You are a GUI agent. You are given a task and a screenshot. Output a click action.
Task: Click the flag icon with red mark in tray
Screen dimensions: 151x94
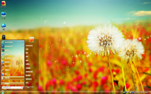(x=137, y=93)
